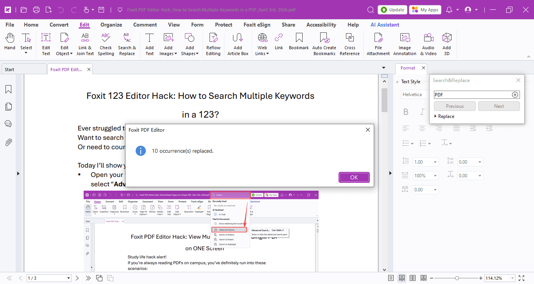Run Auto Create Bookmarks
This screenshot has width=534, height=284.
click(324, 44)
